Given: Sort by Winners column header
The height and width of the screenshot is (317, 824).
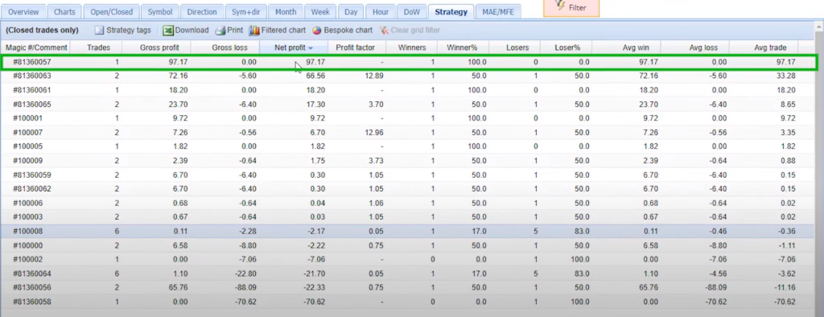Looking at the screenshot, I should coord(411,47).
